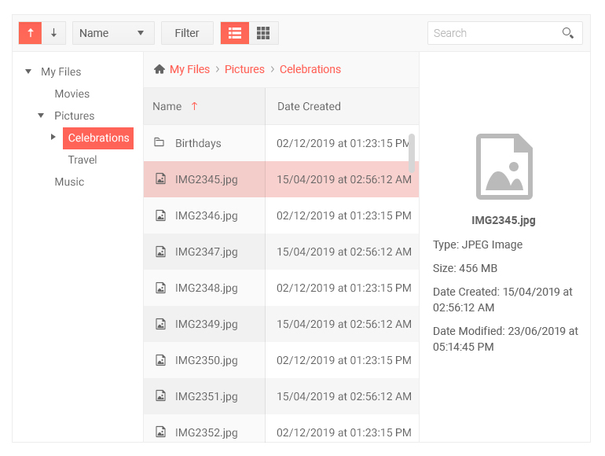Select the IMG2349.jpg file name
The image size is (605, 456).
207,325
